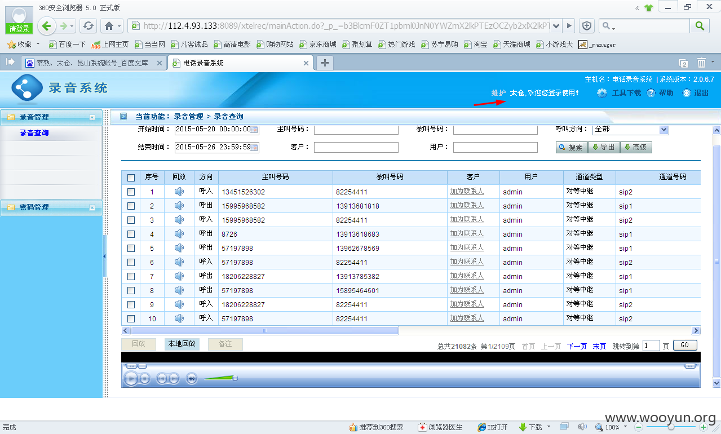Click the trash icon in the tab bar

701,63
